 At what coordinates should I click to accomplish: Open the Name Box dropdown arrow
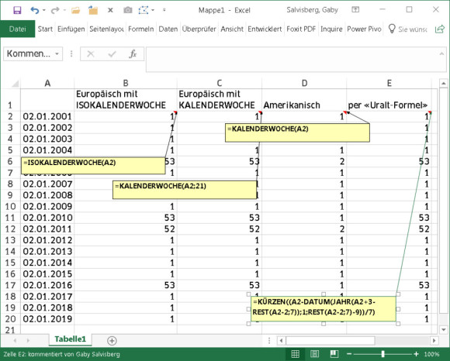point(57,54)
